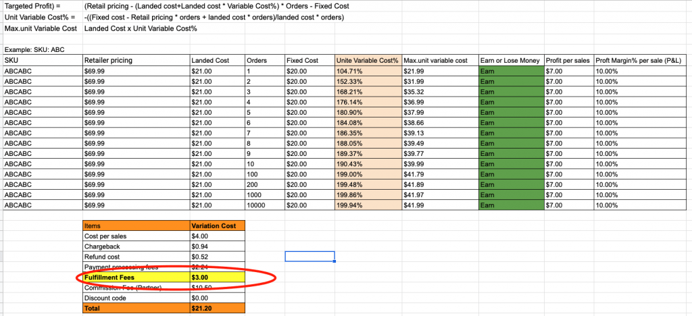Select the 'Max.unit Variable Cost' label at top
692x316 pixels.
click(x=43, y=28)
